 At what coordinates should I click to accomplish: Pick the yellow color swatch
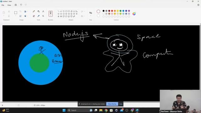(x=118, y=11)
